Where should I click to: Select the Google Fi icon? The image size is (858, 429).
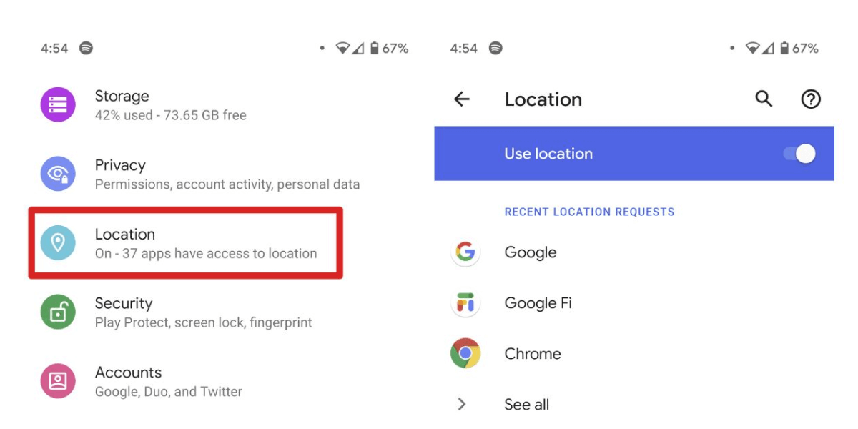coord(465,303)
